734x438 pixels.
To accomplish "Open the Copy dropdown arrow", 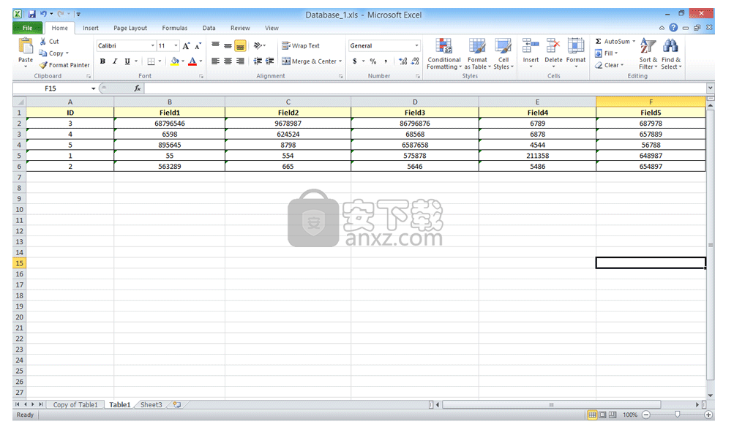I will [67, 53].
